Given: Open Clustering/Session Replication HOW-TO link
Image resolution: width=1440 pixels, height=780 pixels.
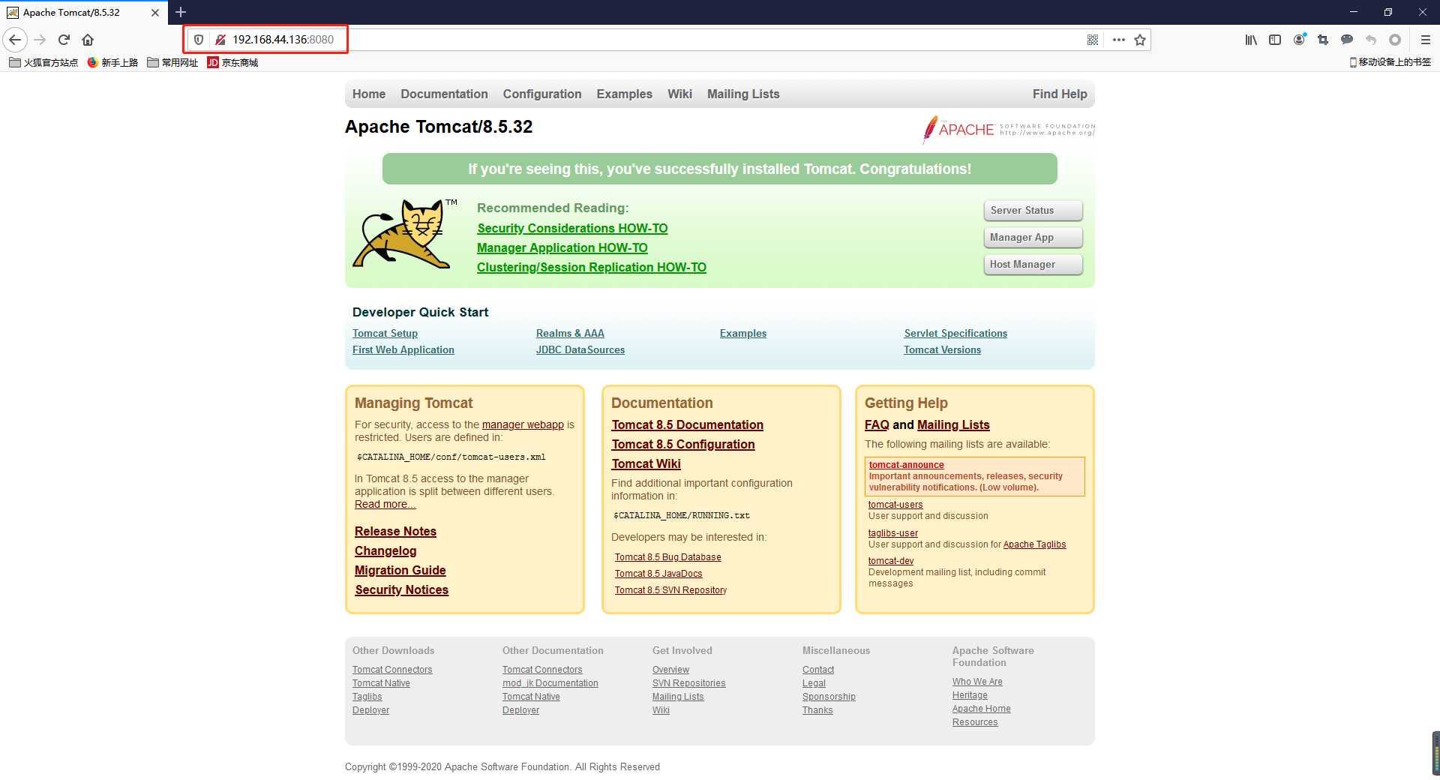Looking at the screenshot, I should click(x=592, y=267).
